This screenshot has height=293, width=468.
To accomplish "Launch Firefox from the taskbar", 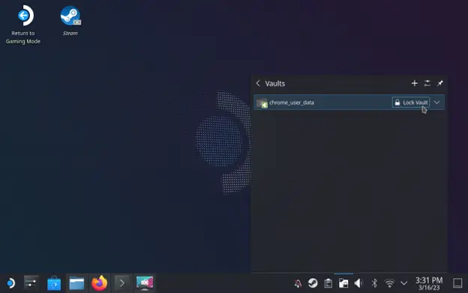I will point(100,283).
